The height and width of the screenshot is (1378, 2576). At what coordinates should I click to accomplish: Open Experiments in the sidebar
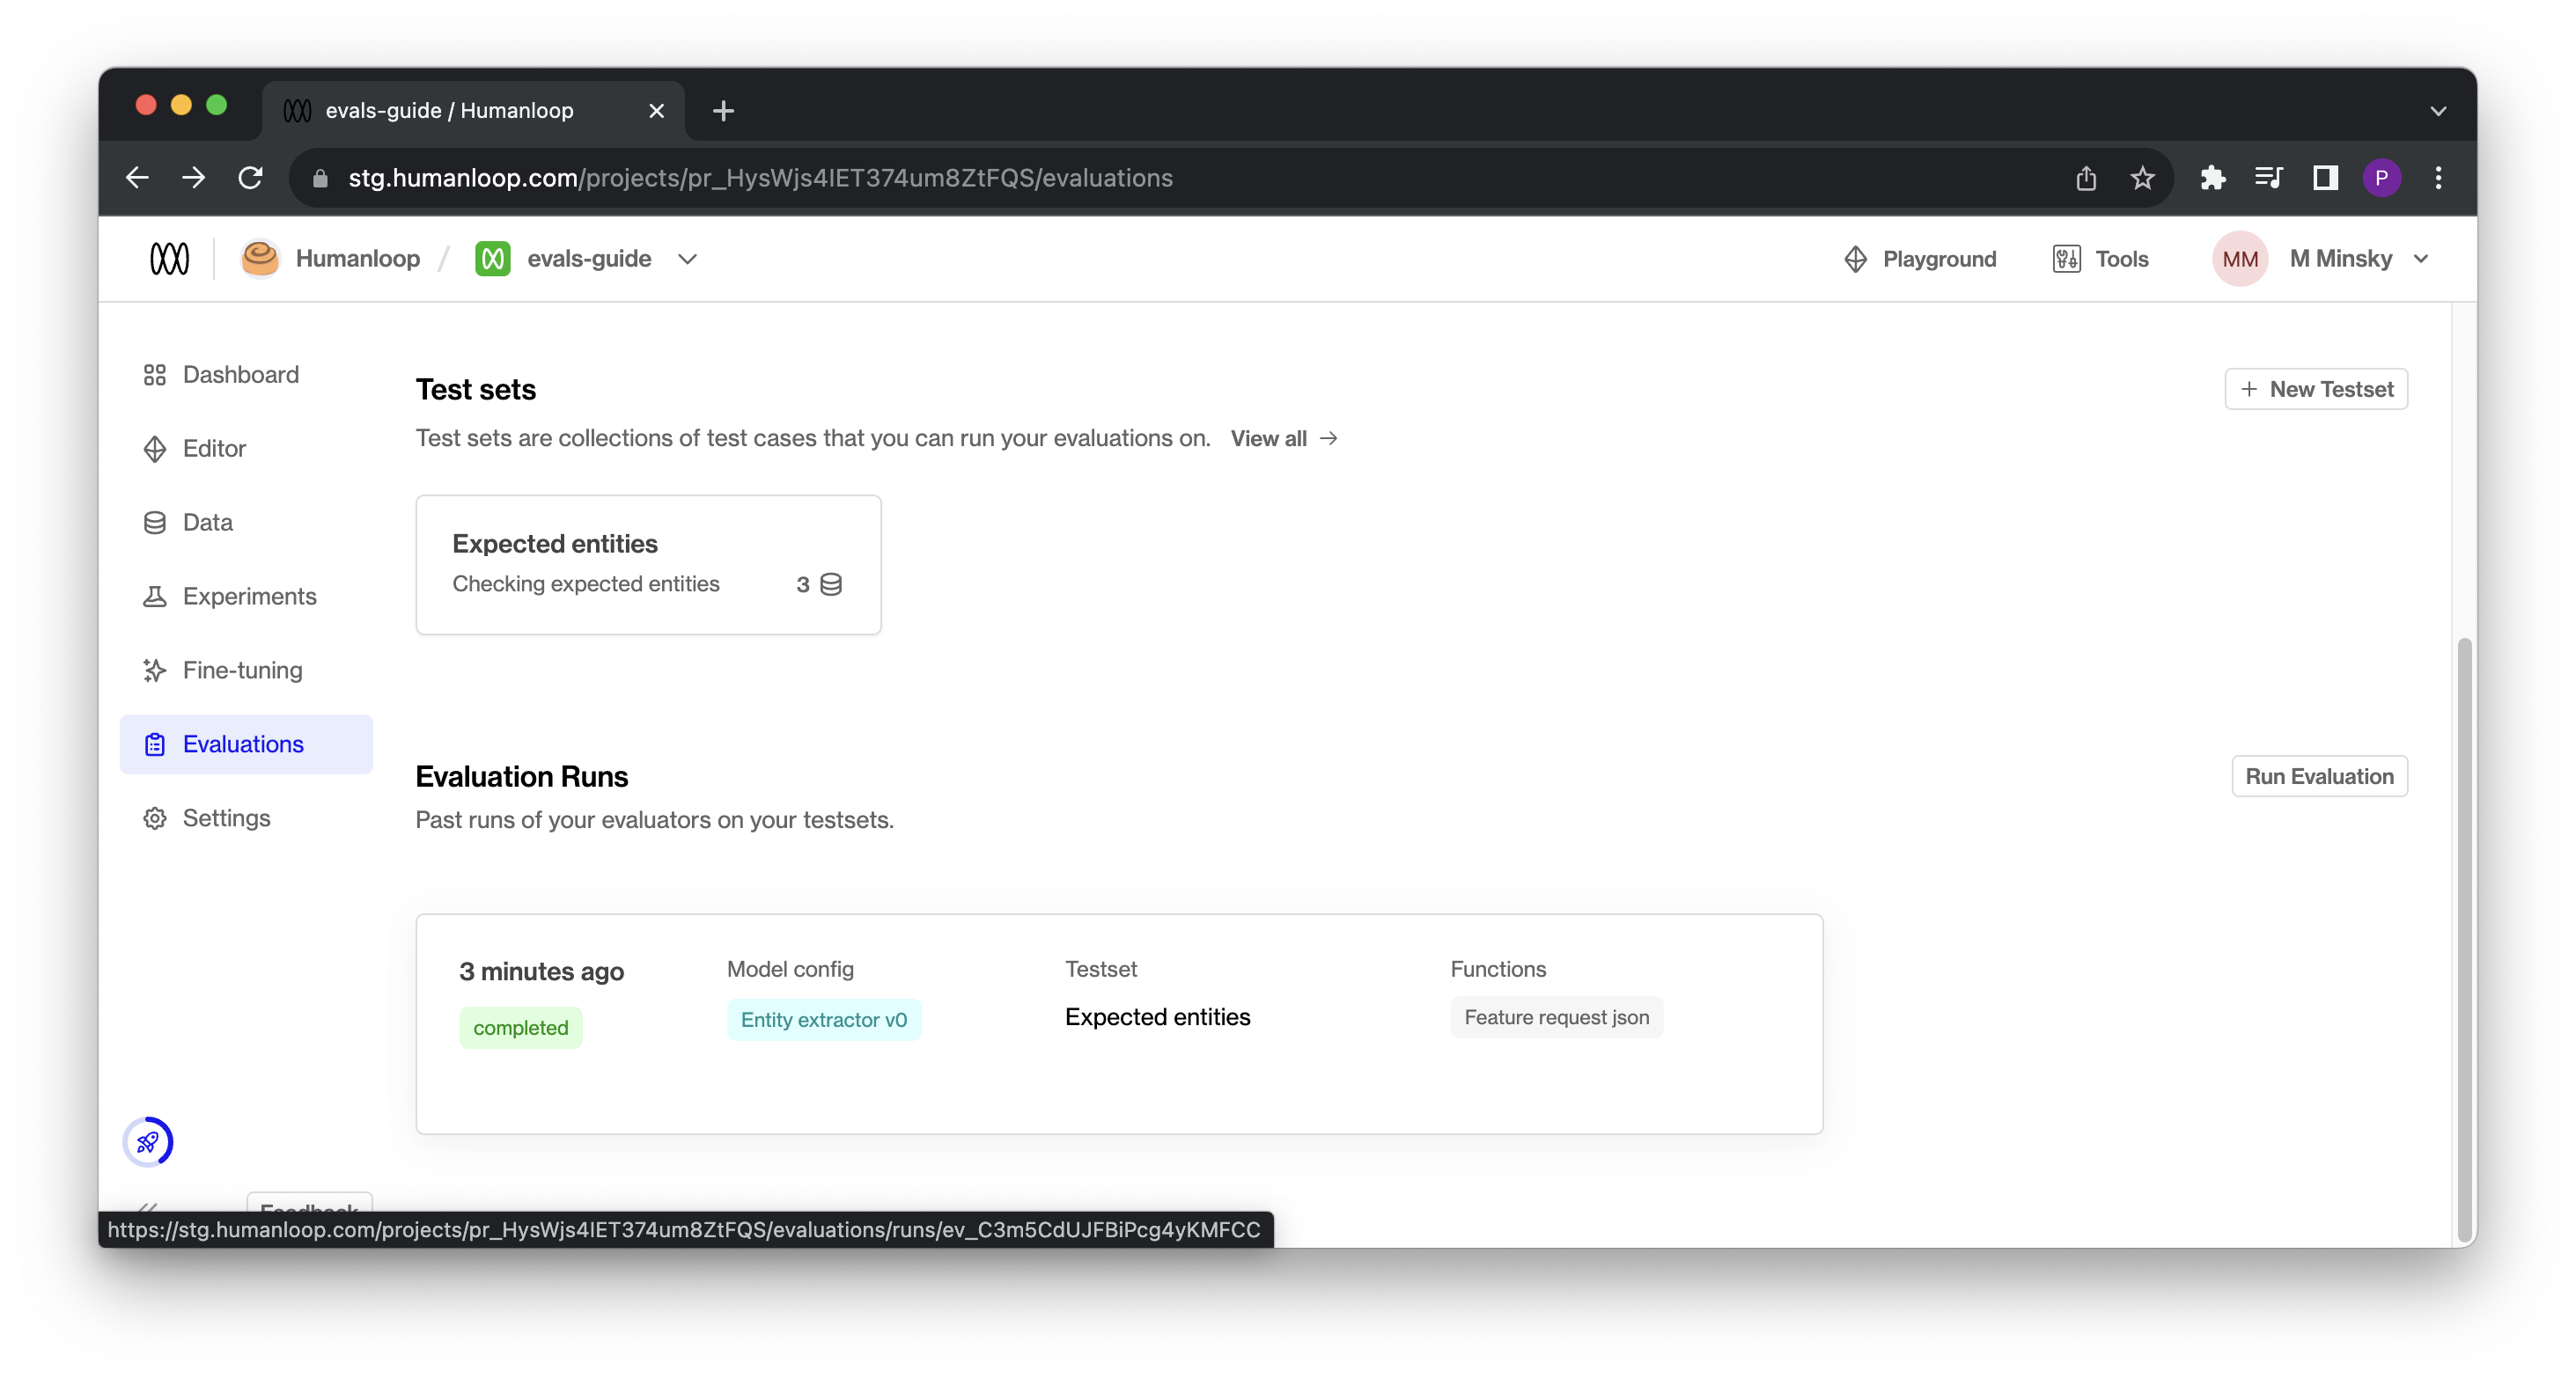click(x=249, y=597)
